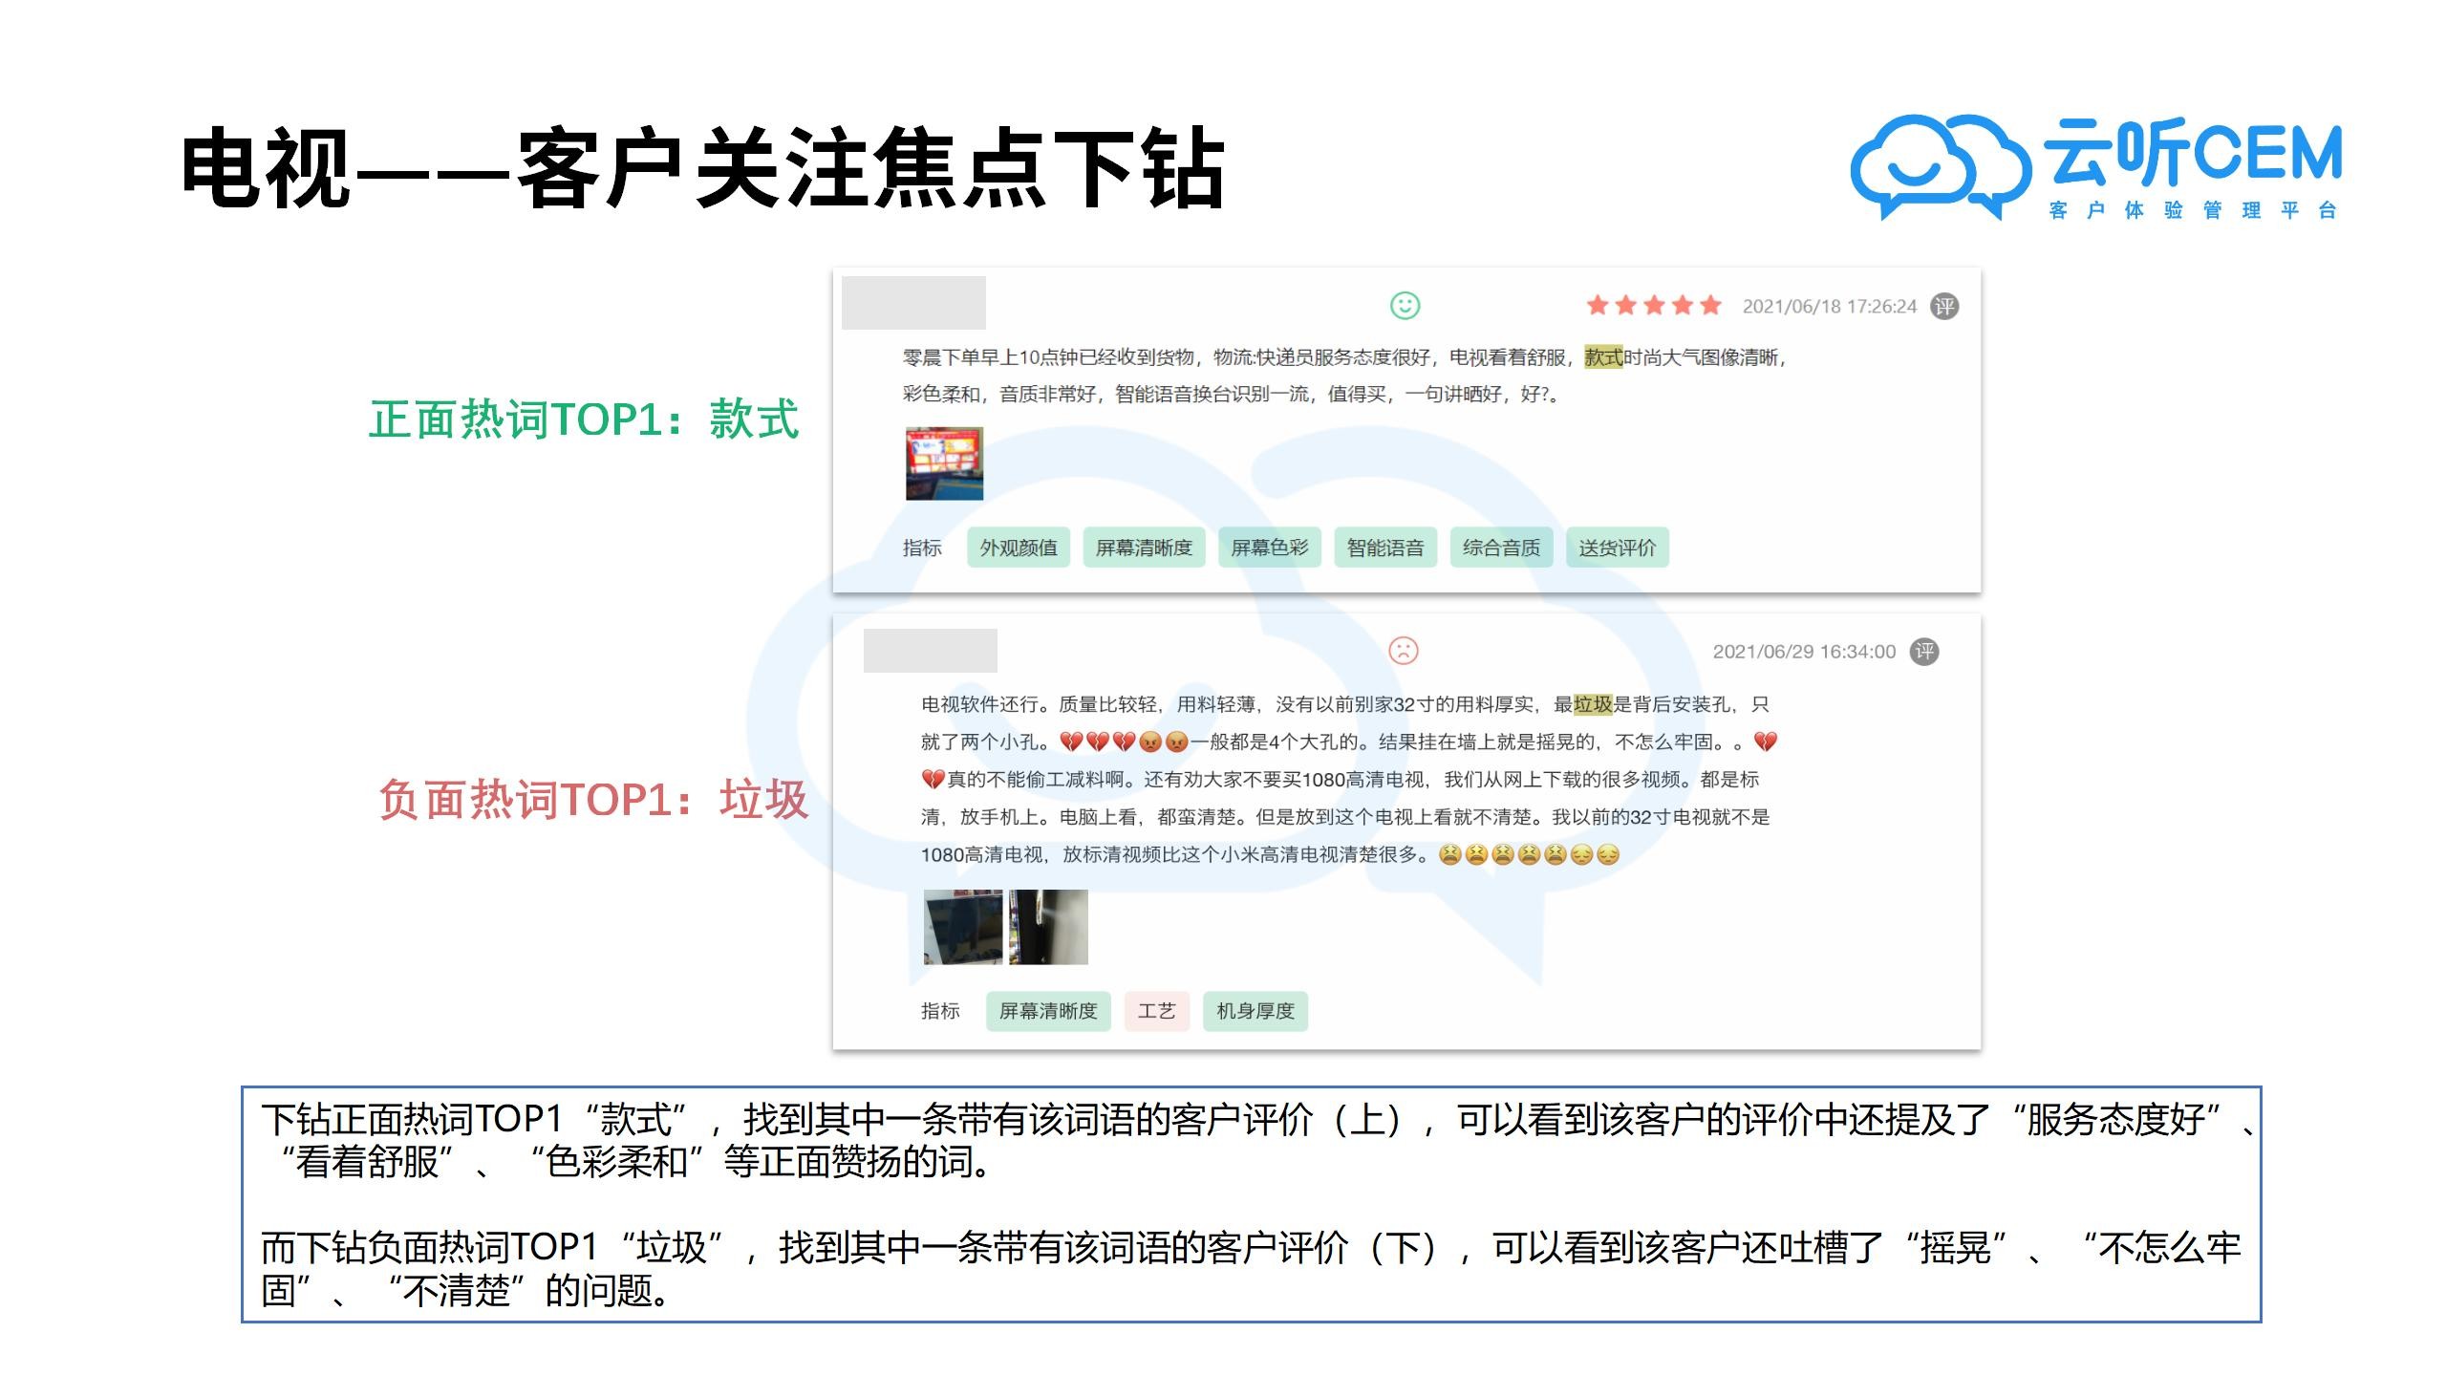This screenshot has height=1376, width=2446.
Task: Click the fifth star in the rating
Action: [1713, 307]
